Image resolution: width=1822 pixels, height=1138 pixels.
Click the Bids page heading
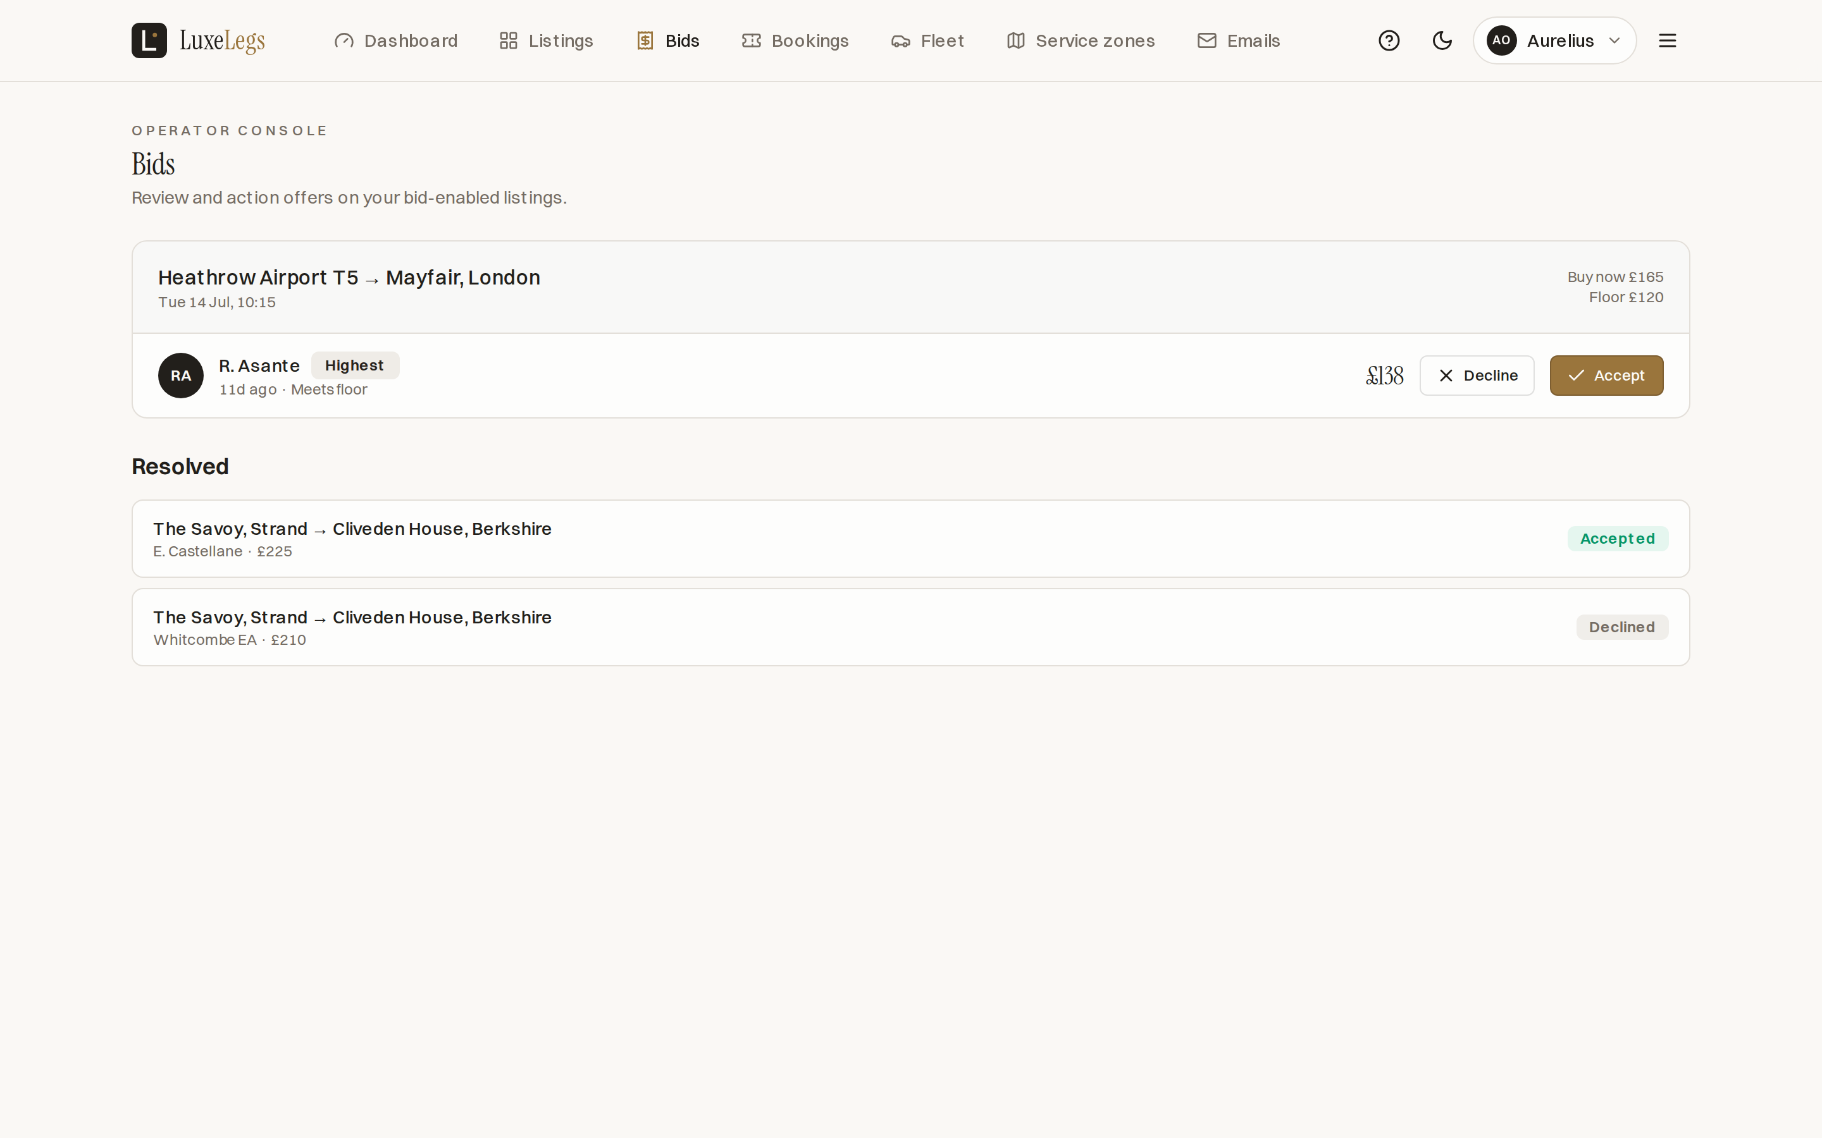pos(154,164)
